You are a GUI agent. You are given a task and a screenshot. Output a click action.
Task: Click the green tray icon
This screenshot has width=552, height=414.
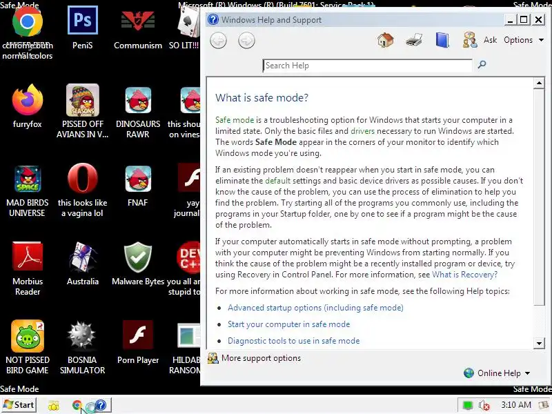[468, 405]
